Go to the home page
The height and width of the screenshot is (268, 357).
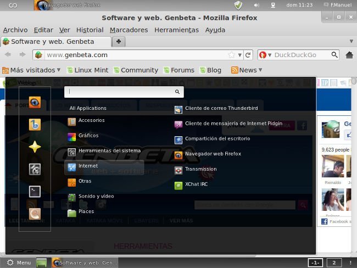[349, 55]
